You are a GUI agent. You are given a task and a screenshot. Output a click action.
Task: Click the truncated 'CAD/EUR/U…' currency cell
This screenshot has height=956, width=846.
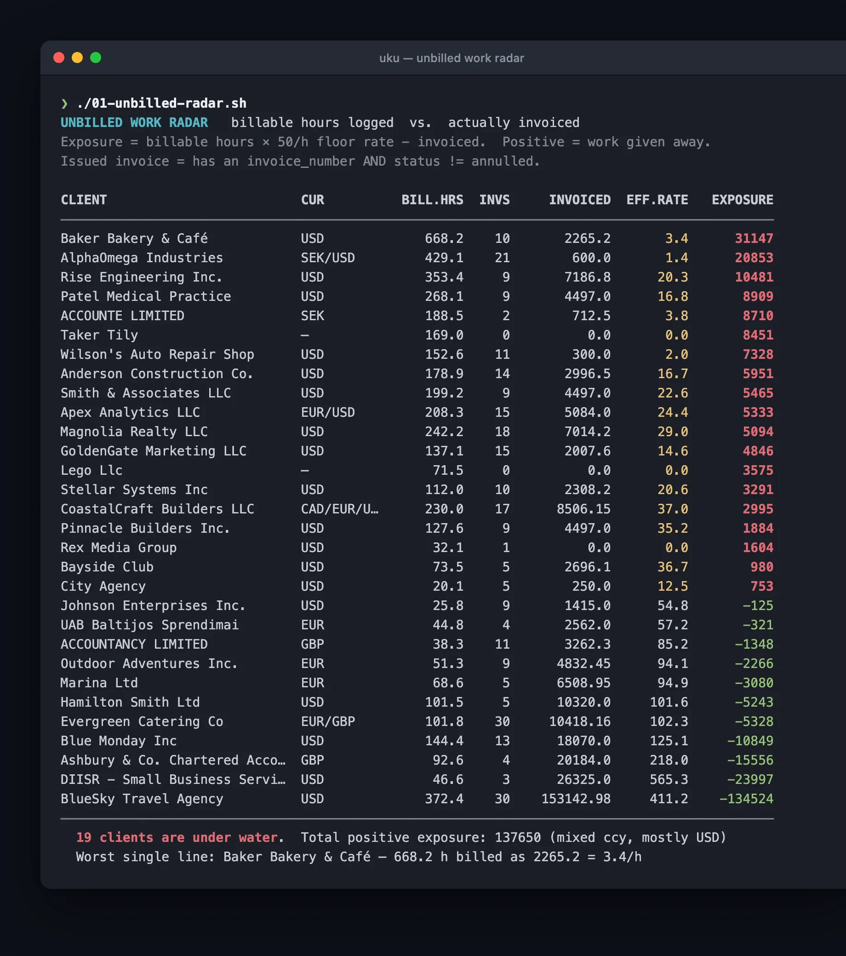pyautogui.click(x=340, y=509)
